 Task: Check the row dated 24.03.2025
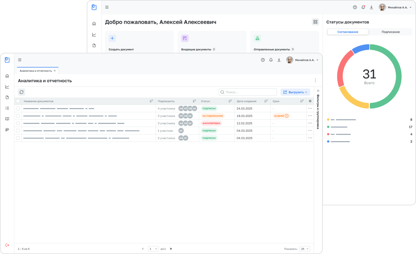(x=18, y=109)
